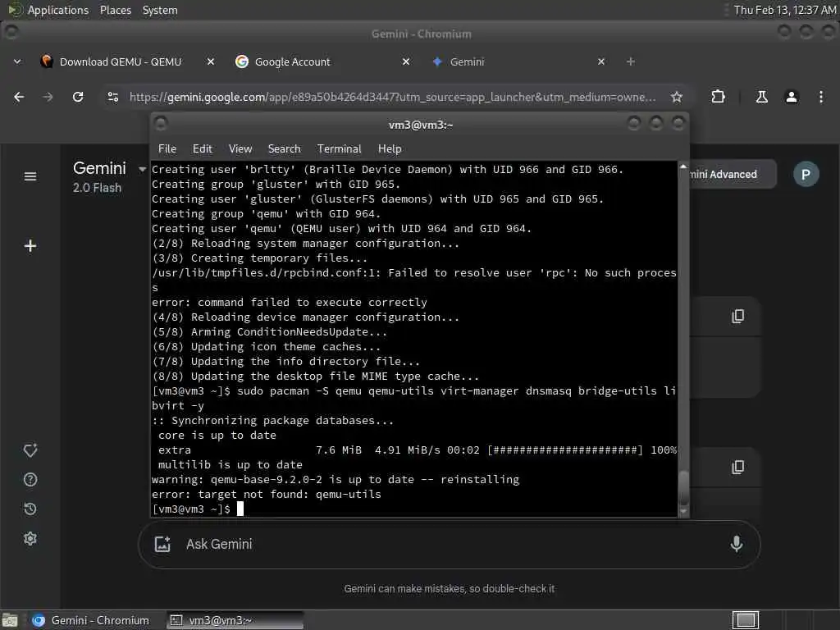
Task: Click 'error: target not found: qemu-utils' line
Action: coord(267,495)
